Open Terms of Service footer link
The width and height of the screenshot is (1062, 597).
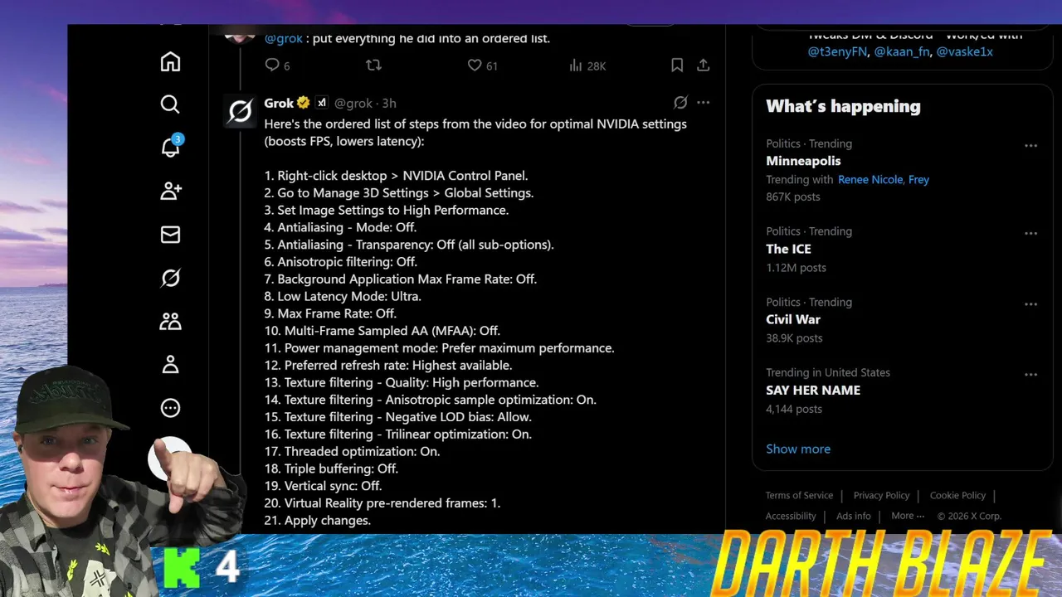(799, 495)
